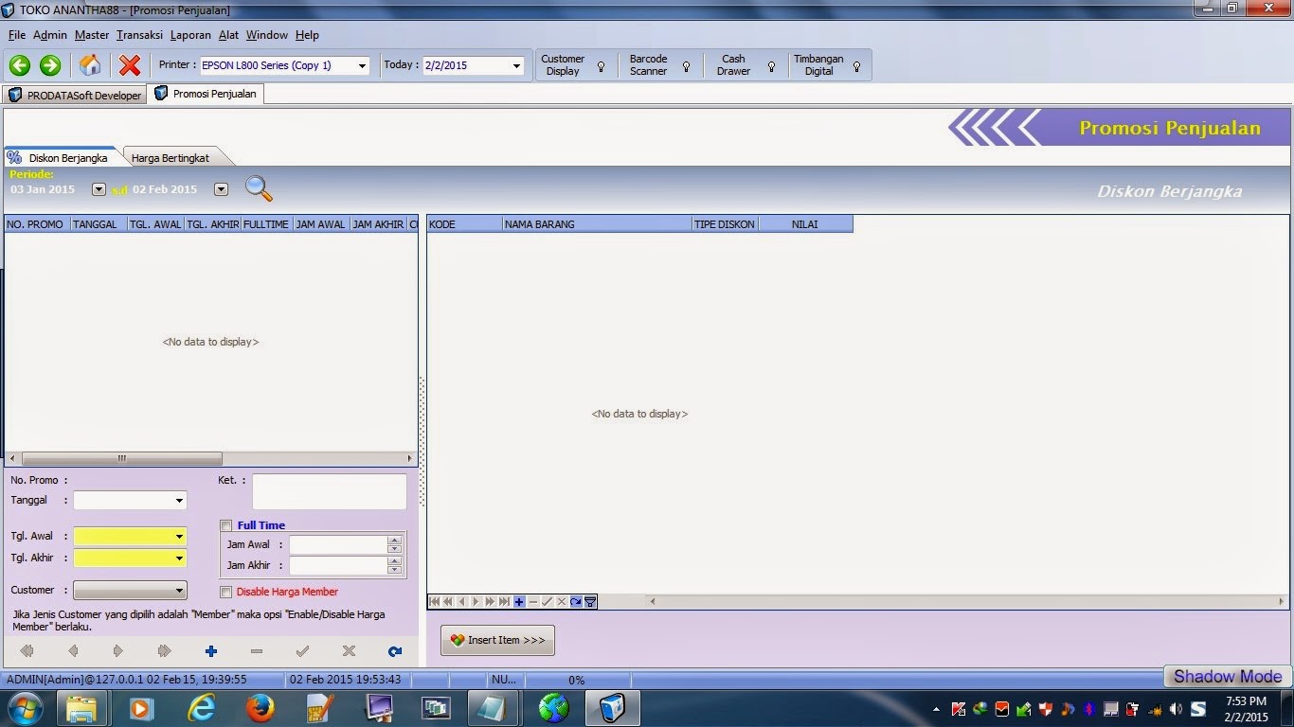This screenshot has width=1294, height=727.
Task: Click the promo list scrollbar right arrow
Action: click(410, 458)
